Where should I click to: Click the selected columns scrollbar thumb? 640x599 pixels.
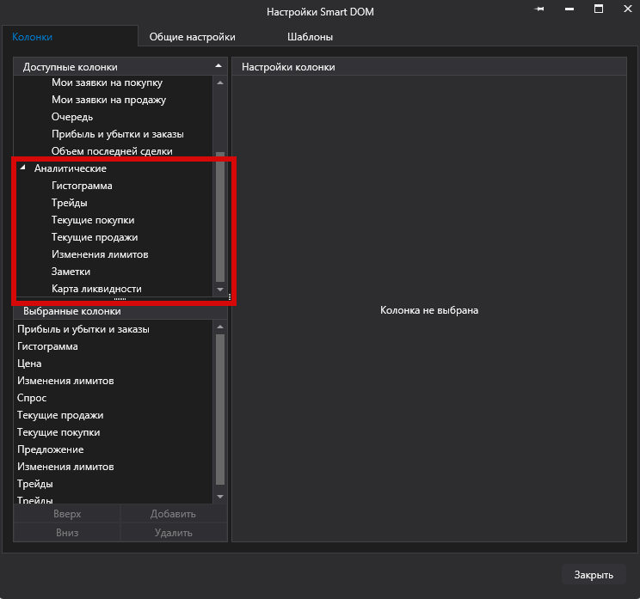click(x=220, y=409)
